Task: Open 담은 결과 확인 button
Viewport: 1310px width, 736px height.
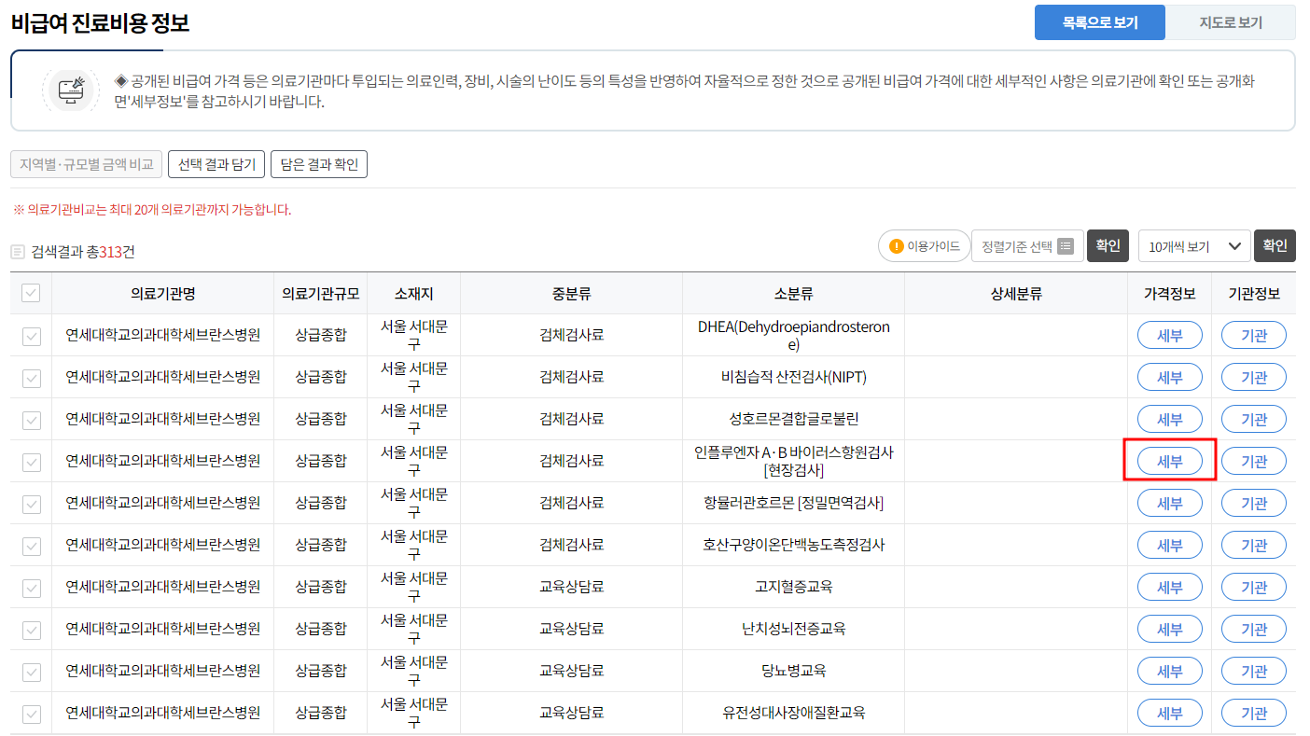Action: (319, 165)
